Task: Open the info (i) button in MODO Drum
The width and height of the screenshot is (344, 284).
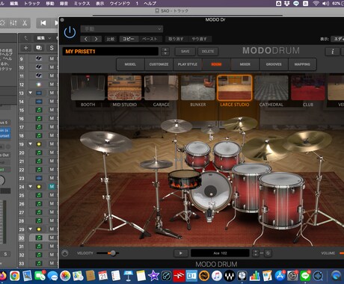Action: click(333, 52)
